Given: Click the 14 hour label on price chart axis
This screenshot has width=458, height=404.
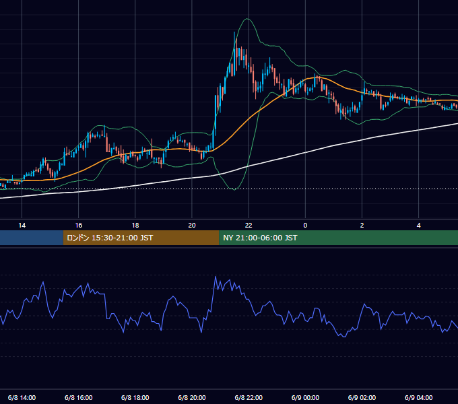Looking at the screenshot, I should coord(22,226).
